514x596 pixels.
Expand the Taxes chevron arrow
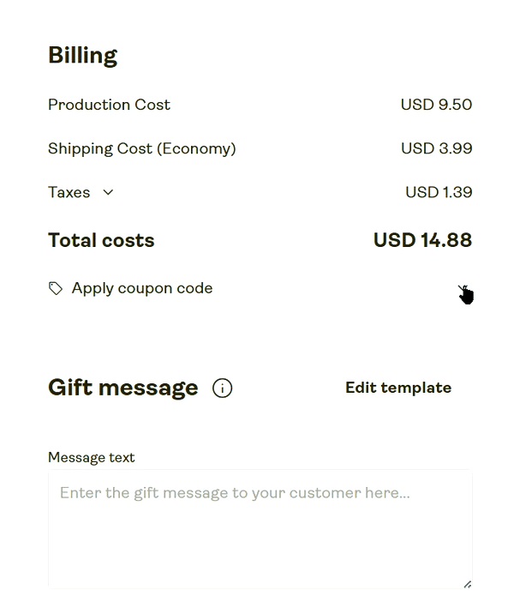[108, 192]
